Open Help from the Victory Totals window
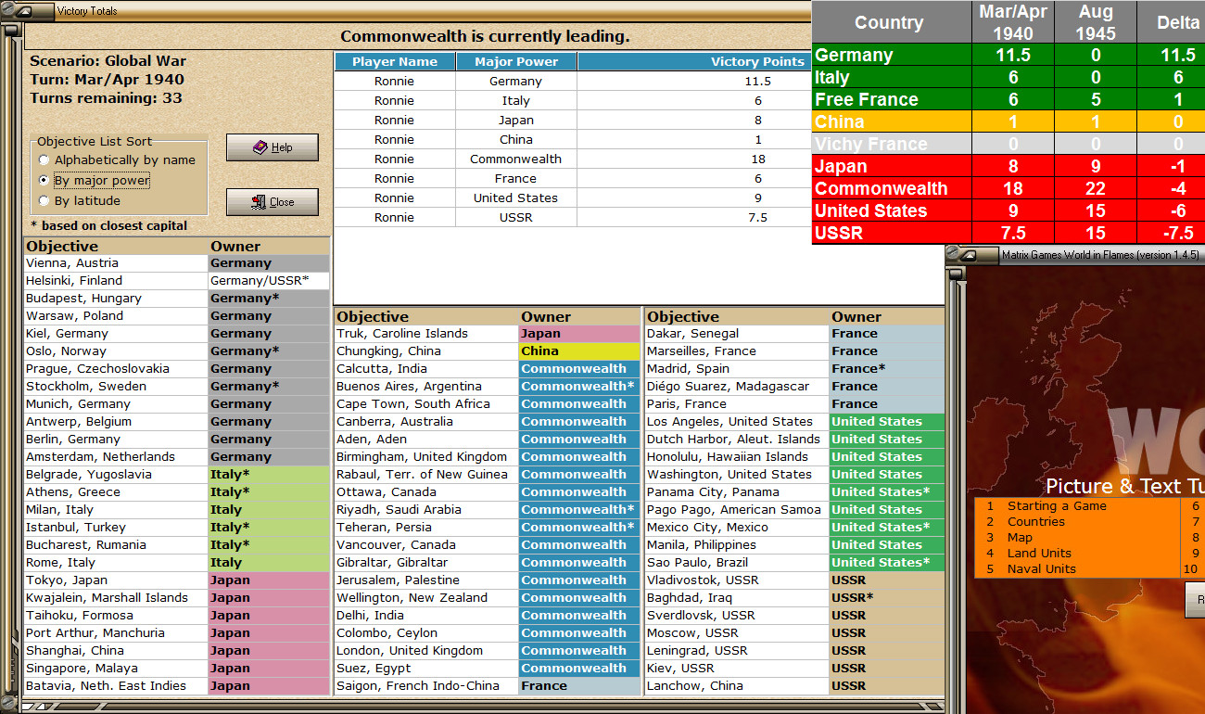The image size is (1205, 714). pyautogui.click(x=273, y=147)
